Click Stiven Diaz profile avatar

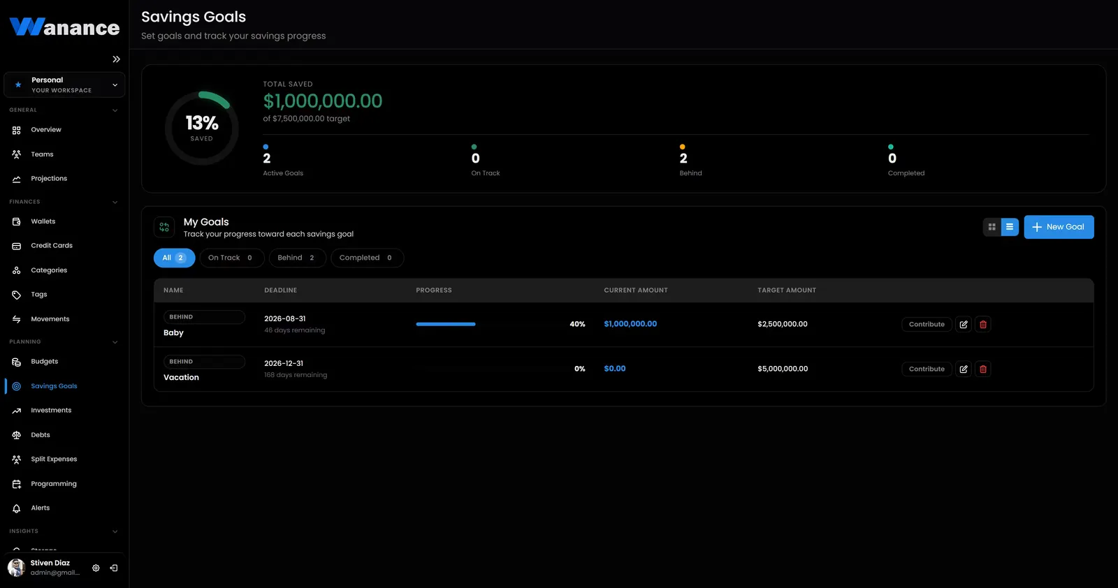[16, 568]
